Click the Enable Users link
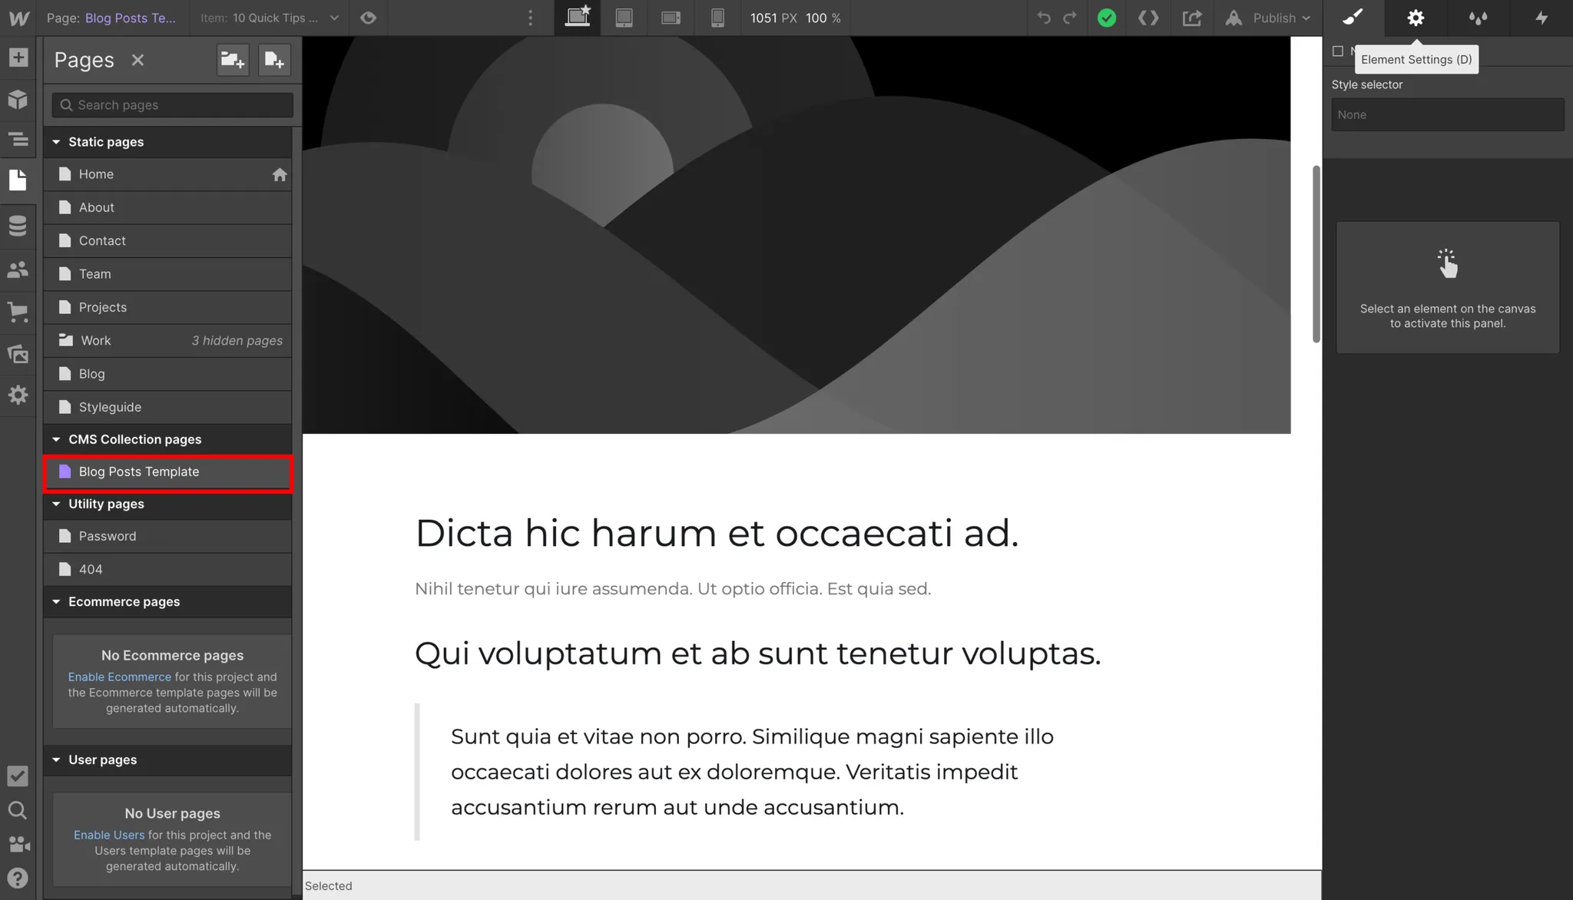 tap(108, 835)
